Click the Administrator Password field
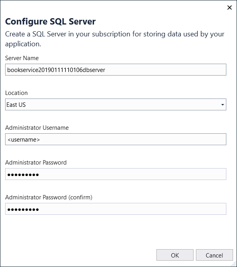237x267 pixels. click(116, 174)
